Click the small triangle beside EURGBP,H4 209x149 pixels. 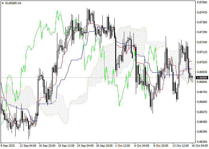[x=3, y=3]
